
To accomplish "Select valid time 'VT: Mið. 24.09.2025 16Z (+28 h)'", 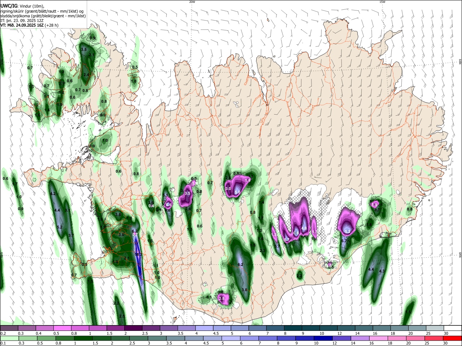I will 29,25.
